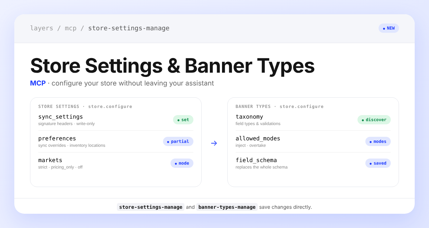Image resolution: width=429 pixels, height=228 pixels.
Task: Click the blue MCP label in subtitle
Action: pos(38,83)
